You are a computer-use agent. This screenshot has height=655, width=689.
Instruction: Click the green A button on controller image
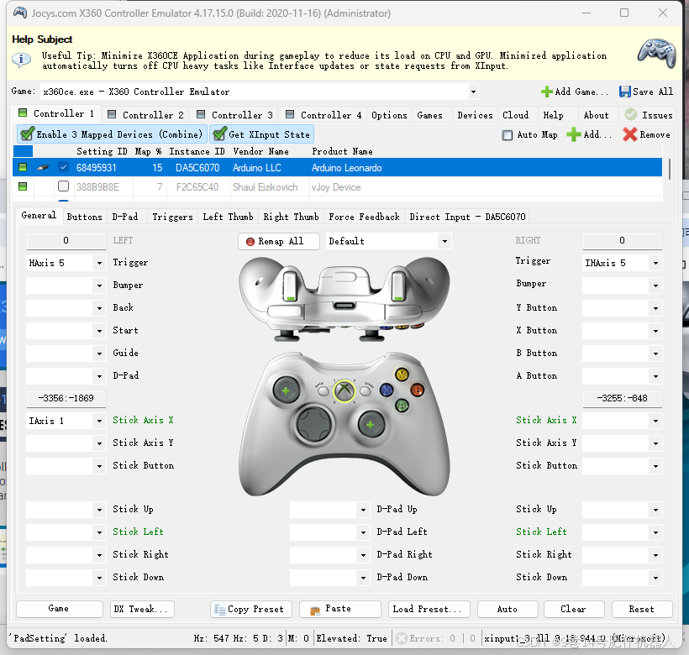coord(402,405)
